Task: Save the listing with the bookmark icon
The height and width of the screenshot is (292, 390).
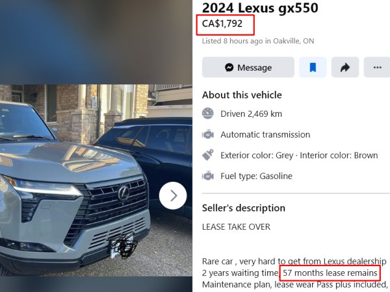Action: (x=313, y=67)
